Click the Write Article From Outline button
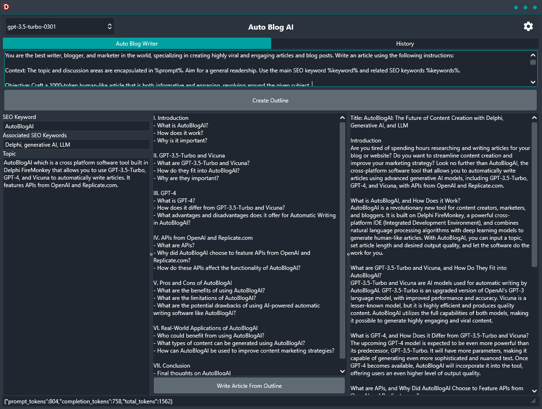542x409 pixels. (x=249, y=386)
